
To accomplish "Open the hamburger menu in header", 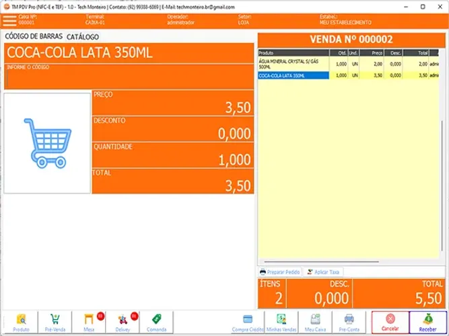I will coord(9,21).
